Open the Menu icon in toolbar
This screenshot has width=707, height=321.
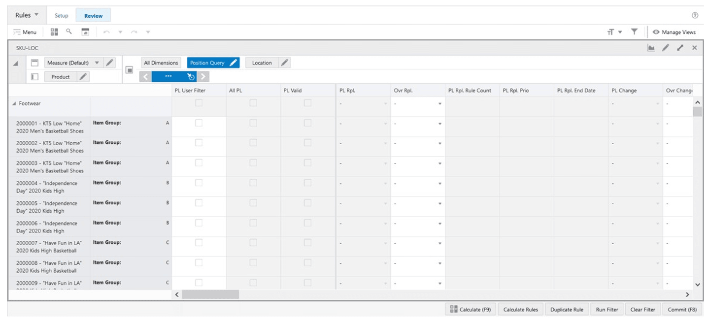tap(25, 32)
